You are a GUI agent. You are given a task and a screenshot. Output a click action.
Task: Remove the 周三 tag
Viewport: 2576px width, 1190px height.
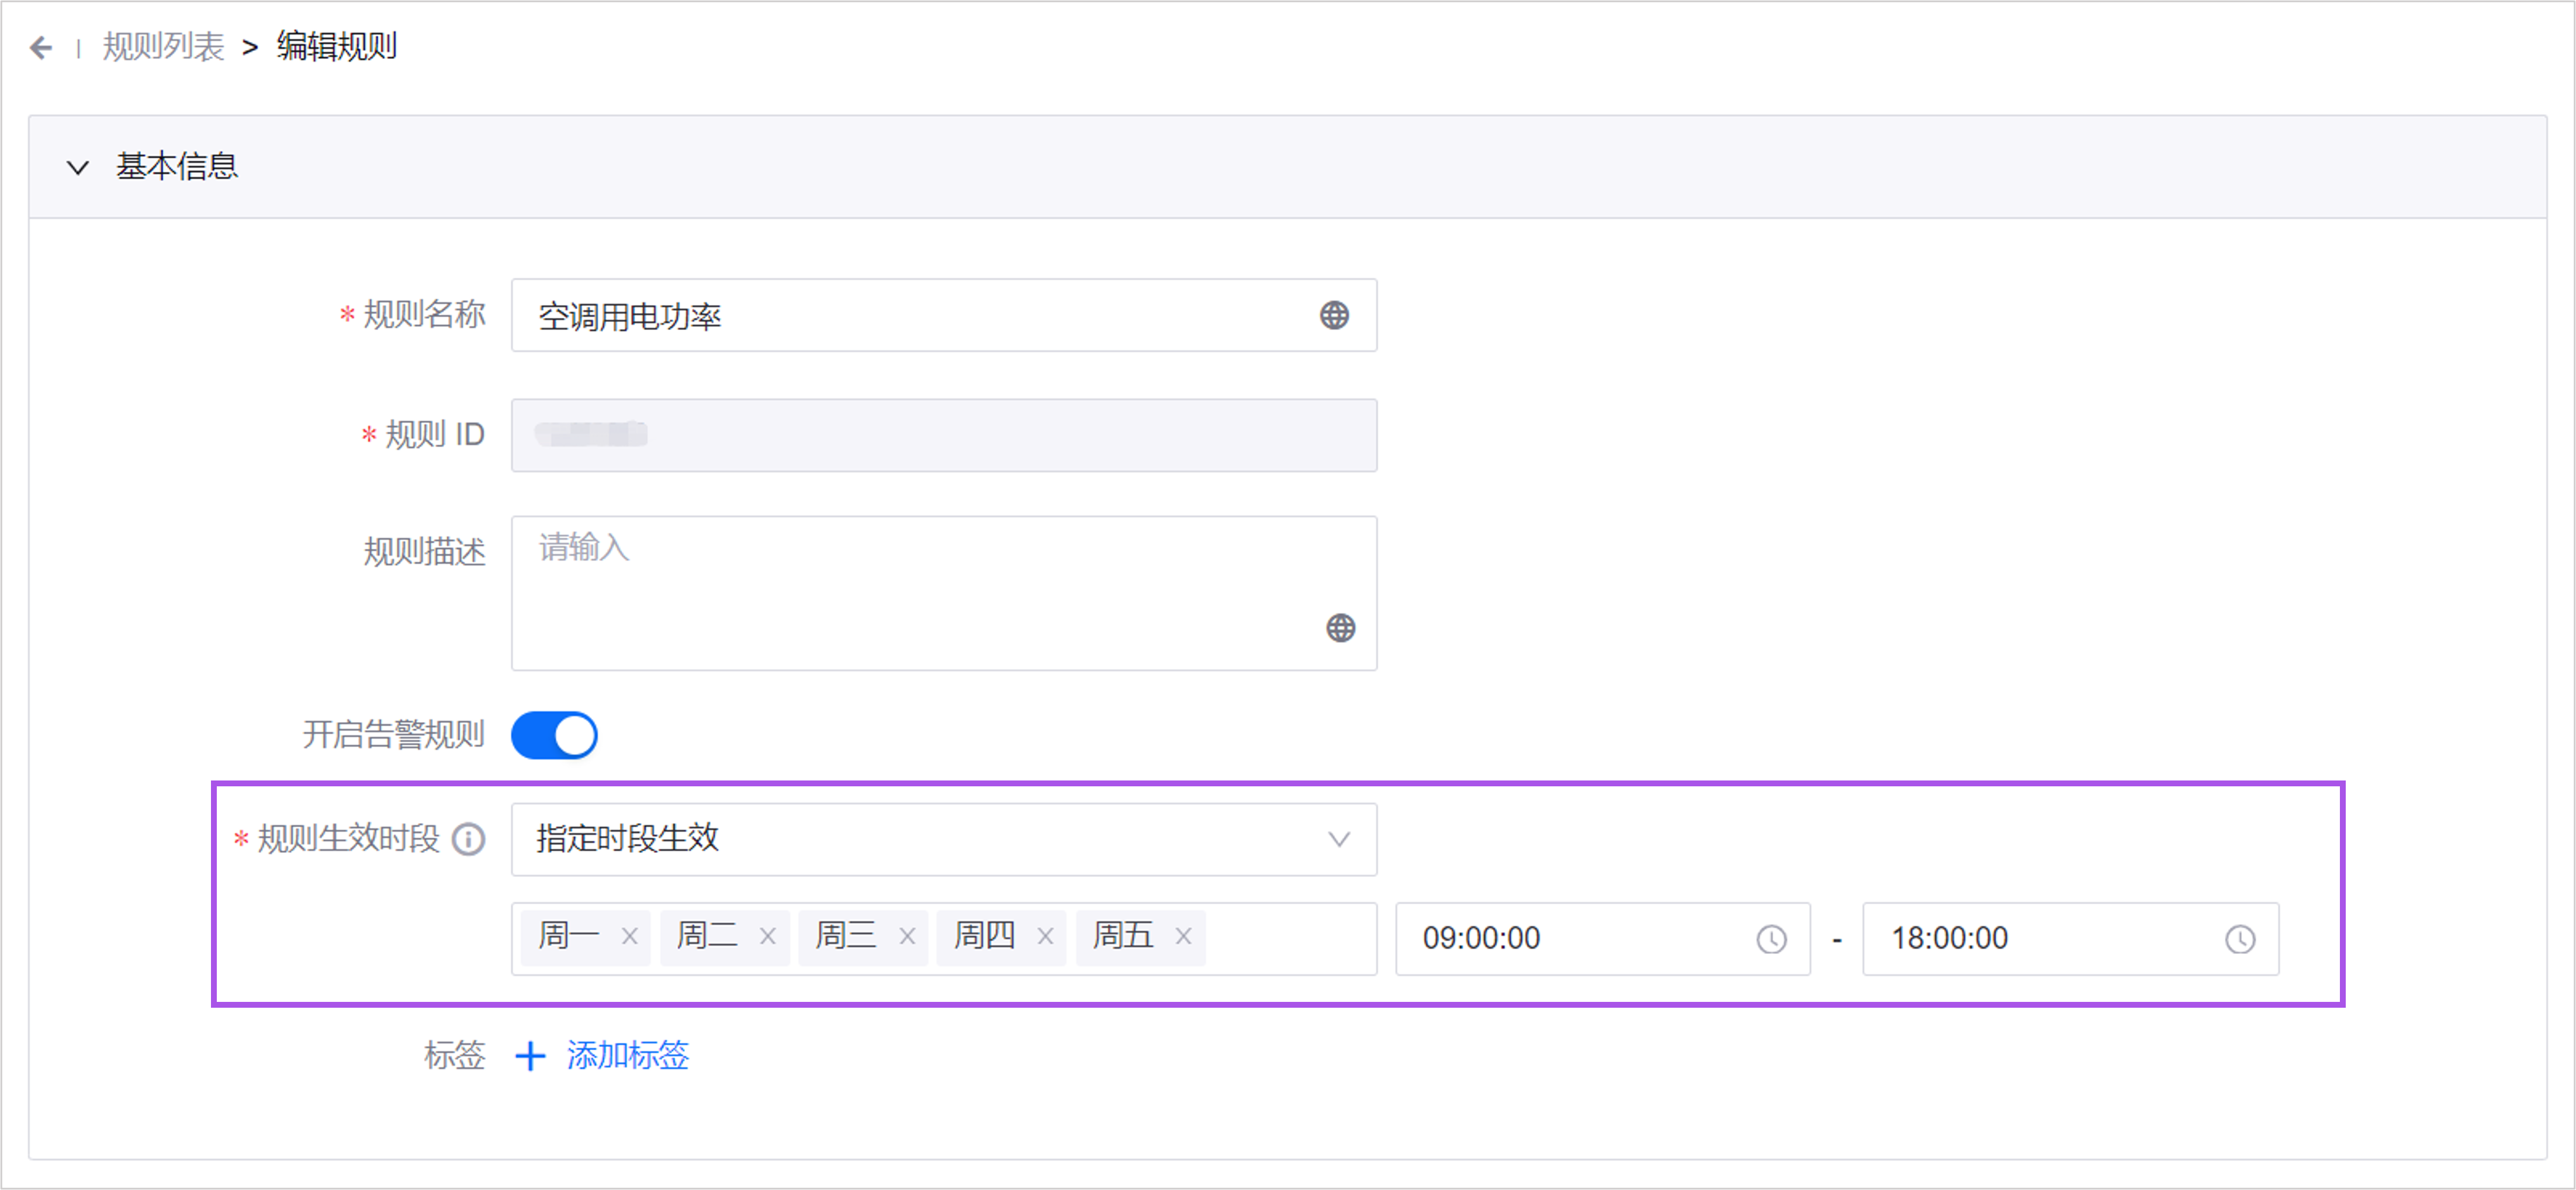tap(907, 937)
